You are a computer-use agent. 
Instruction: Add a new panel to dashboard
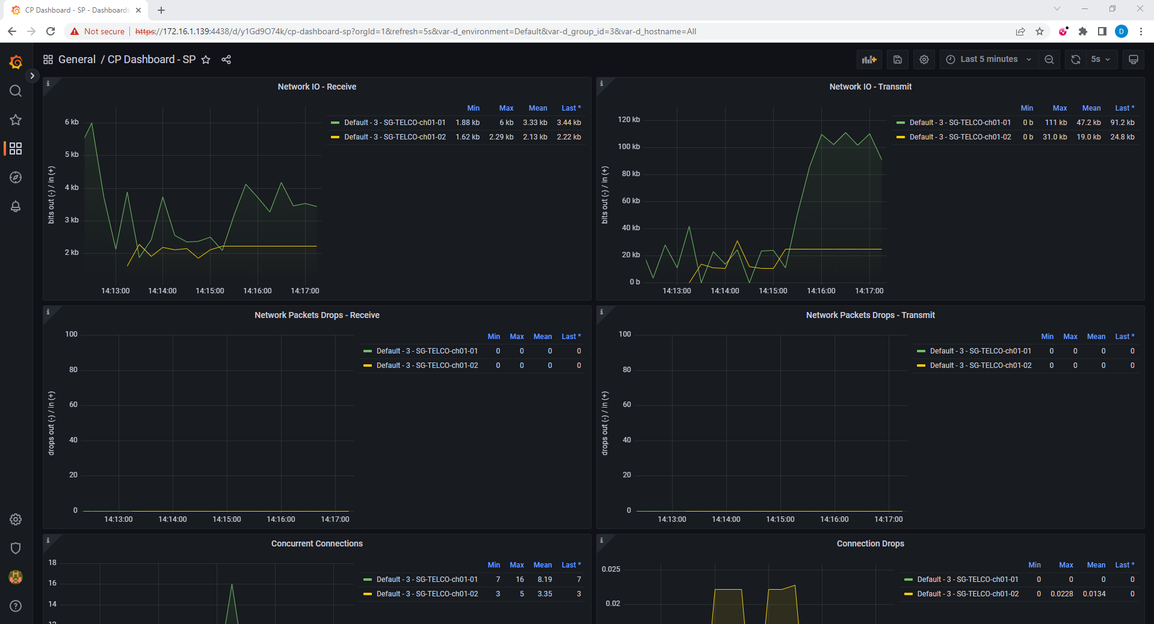(869, 60)
